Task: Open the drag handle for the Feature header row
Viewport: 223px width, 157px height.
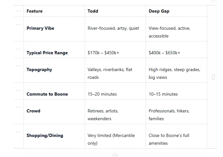Action: (19, 11)
